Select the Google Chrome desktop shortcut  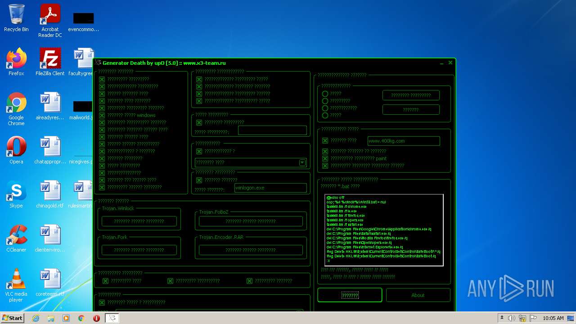click(16, 109)
